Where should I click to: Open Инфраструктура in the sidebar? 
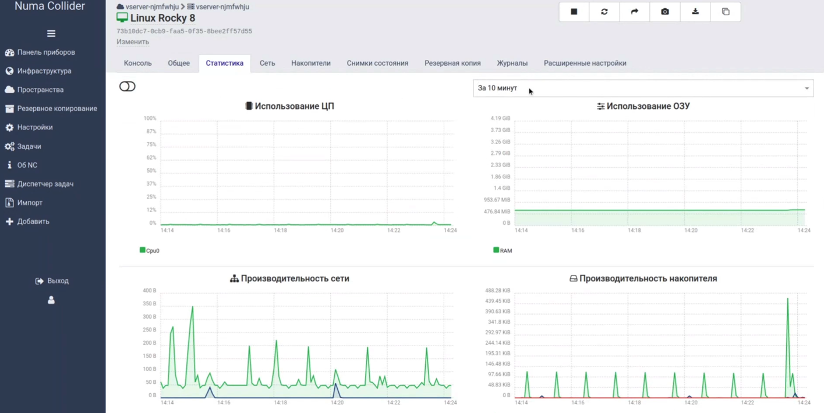click(44, 71)
